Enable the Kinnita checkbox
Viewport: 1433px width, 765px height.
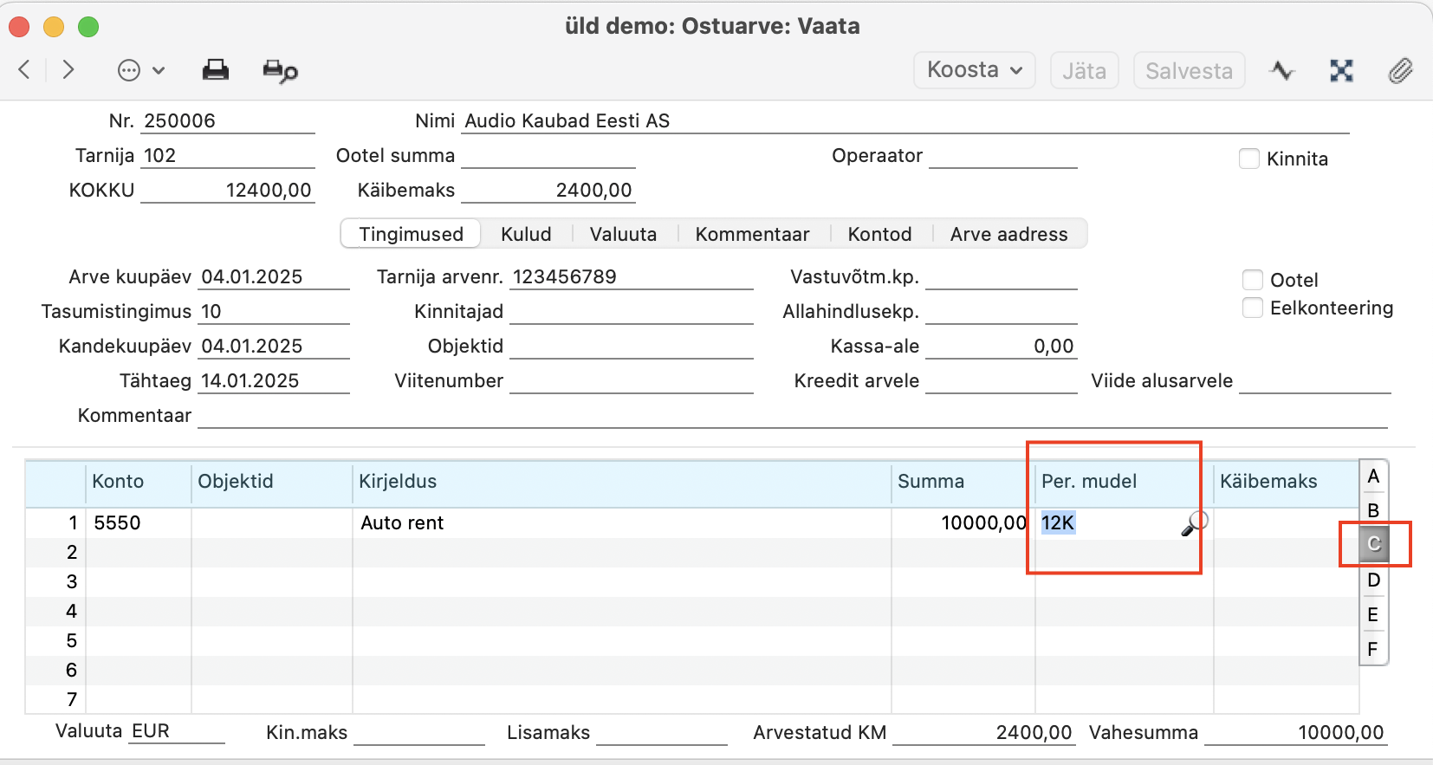click(x=1249, y=159)
